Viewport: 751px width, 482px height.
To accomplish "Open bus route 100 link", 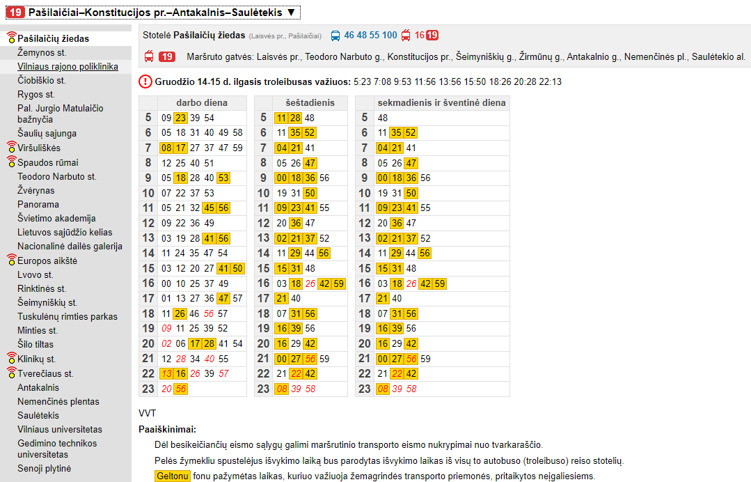I will (x=389, y=36).
